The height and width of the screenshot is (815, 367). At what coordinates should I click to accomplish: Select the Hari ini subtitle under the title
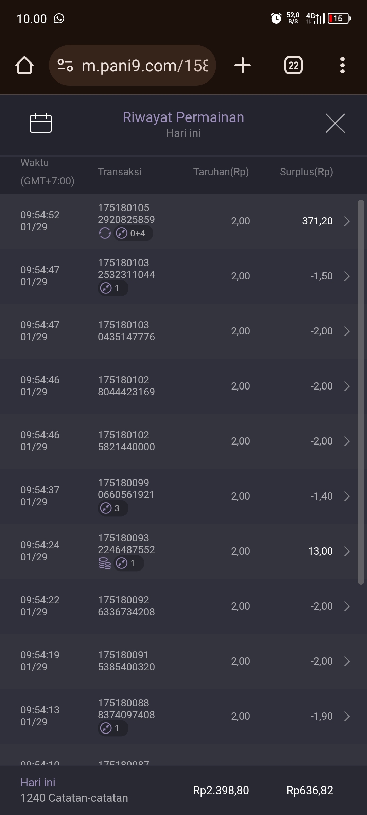pos(183,133)
